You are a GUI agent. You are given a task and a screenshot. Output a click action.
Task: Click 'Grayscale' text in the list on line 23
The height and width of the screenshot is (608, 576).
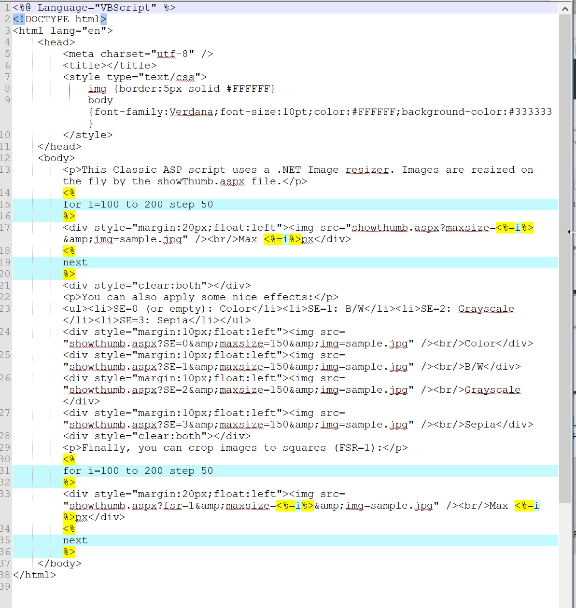click(x=486, y=309)
